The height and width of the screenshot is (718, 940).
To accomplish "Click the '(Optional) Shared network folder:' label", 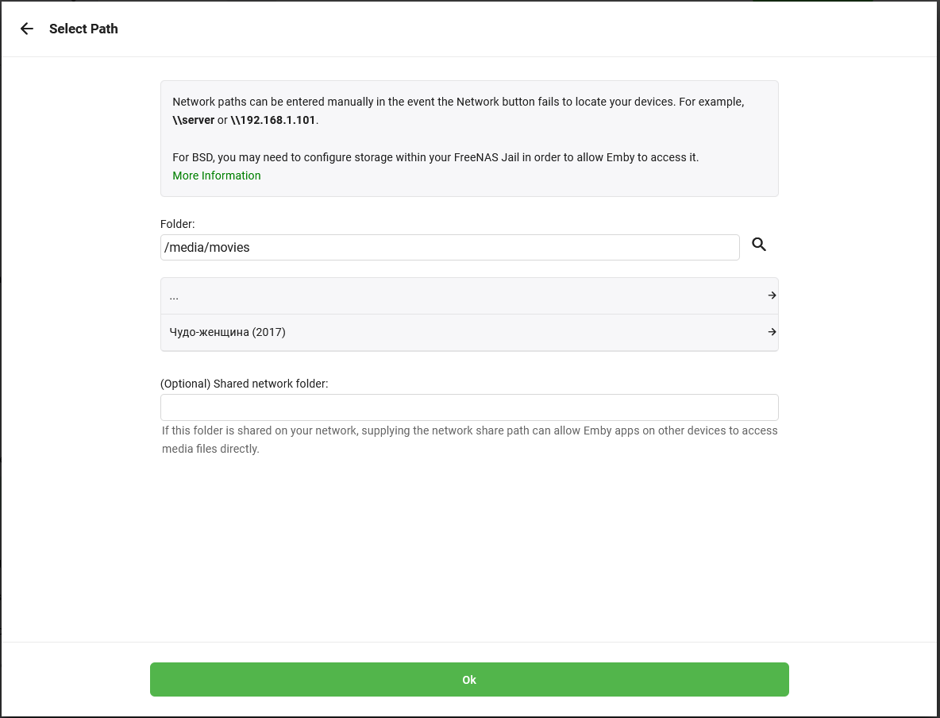I will click(244, 384).
